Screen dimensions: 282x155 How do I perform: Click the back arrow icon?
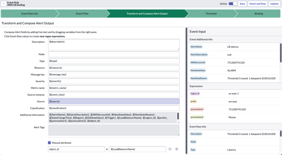pyautogui.click(x=4, y=4)
